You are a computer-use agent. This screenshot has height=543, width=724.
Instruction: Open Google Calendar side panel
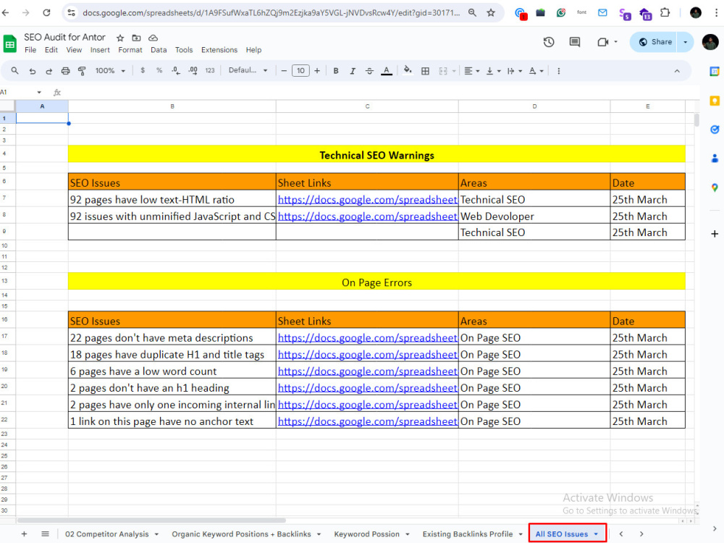point(715,71)
